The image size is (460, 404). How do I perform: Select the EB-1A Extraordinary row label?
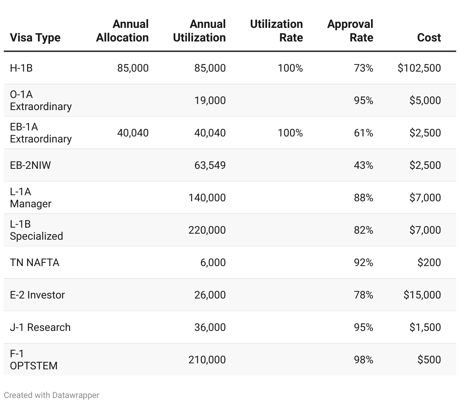point(41,133)
